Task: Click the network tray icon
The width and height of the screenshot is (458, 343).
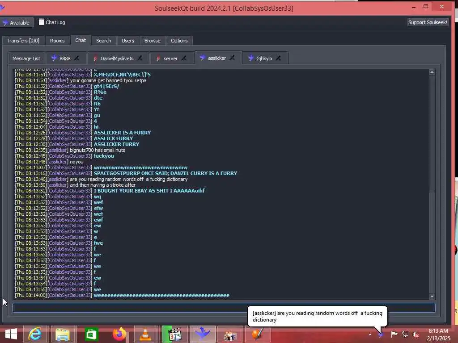Action: (x=405, y=334)
